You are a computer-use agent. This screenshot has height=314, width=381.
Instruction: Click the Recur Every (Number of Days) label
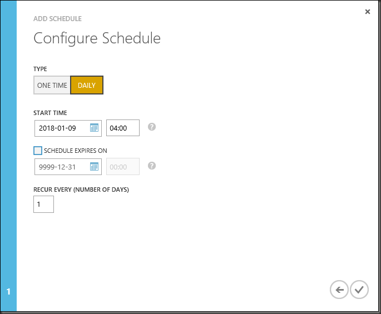[81, 190]
